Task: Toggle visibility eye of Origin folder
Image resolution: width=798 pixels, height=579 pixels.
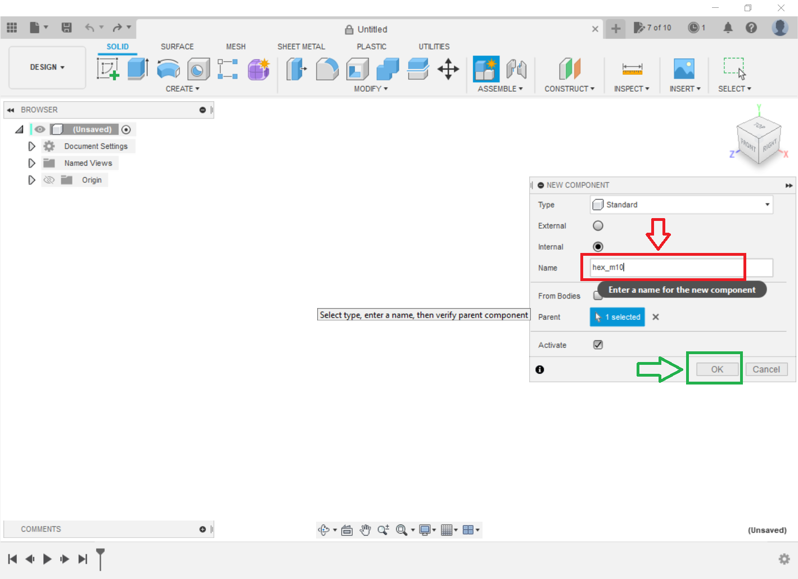Action: pyautogui.click(x=49, y=180)
